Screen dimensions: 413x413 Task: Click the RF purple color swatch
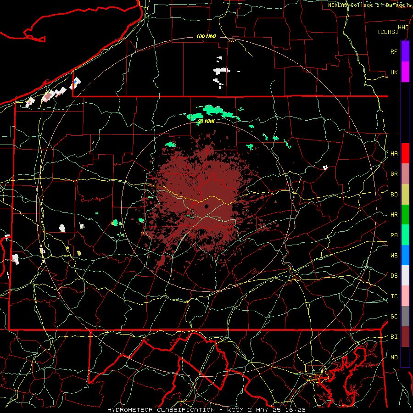(405, 51)
